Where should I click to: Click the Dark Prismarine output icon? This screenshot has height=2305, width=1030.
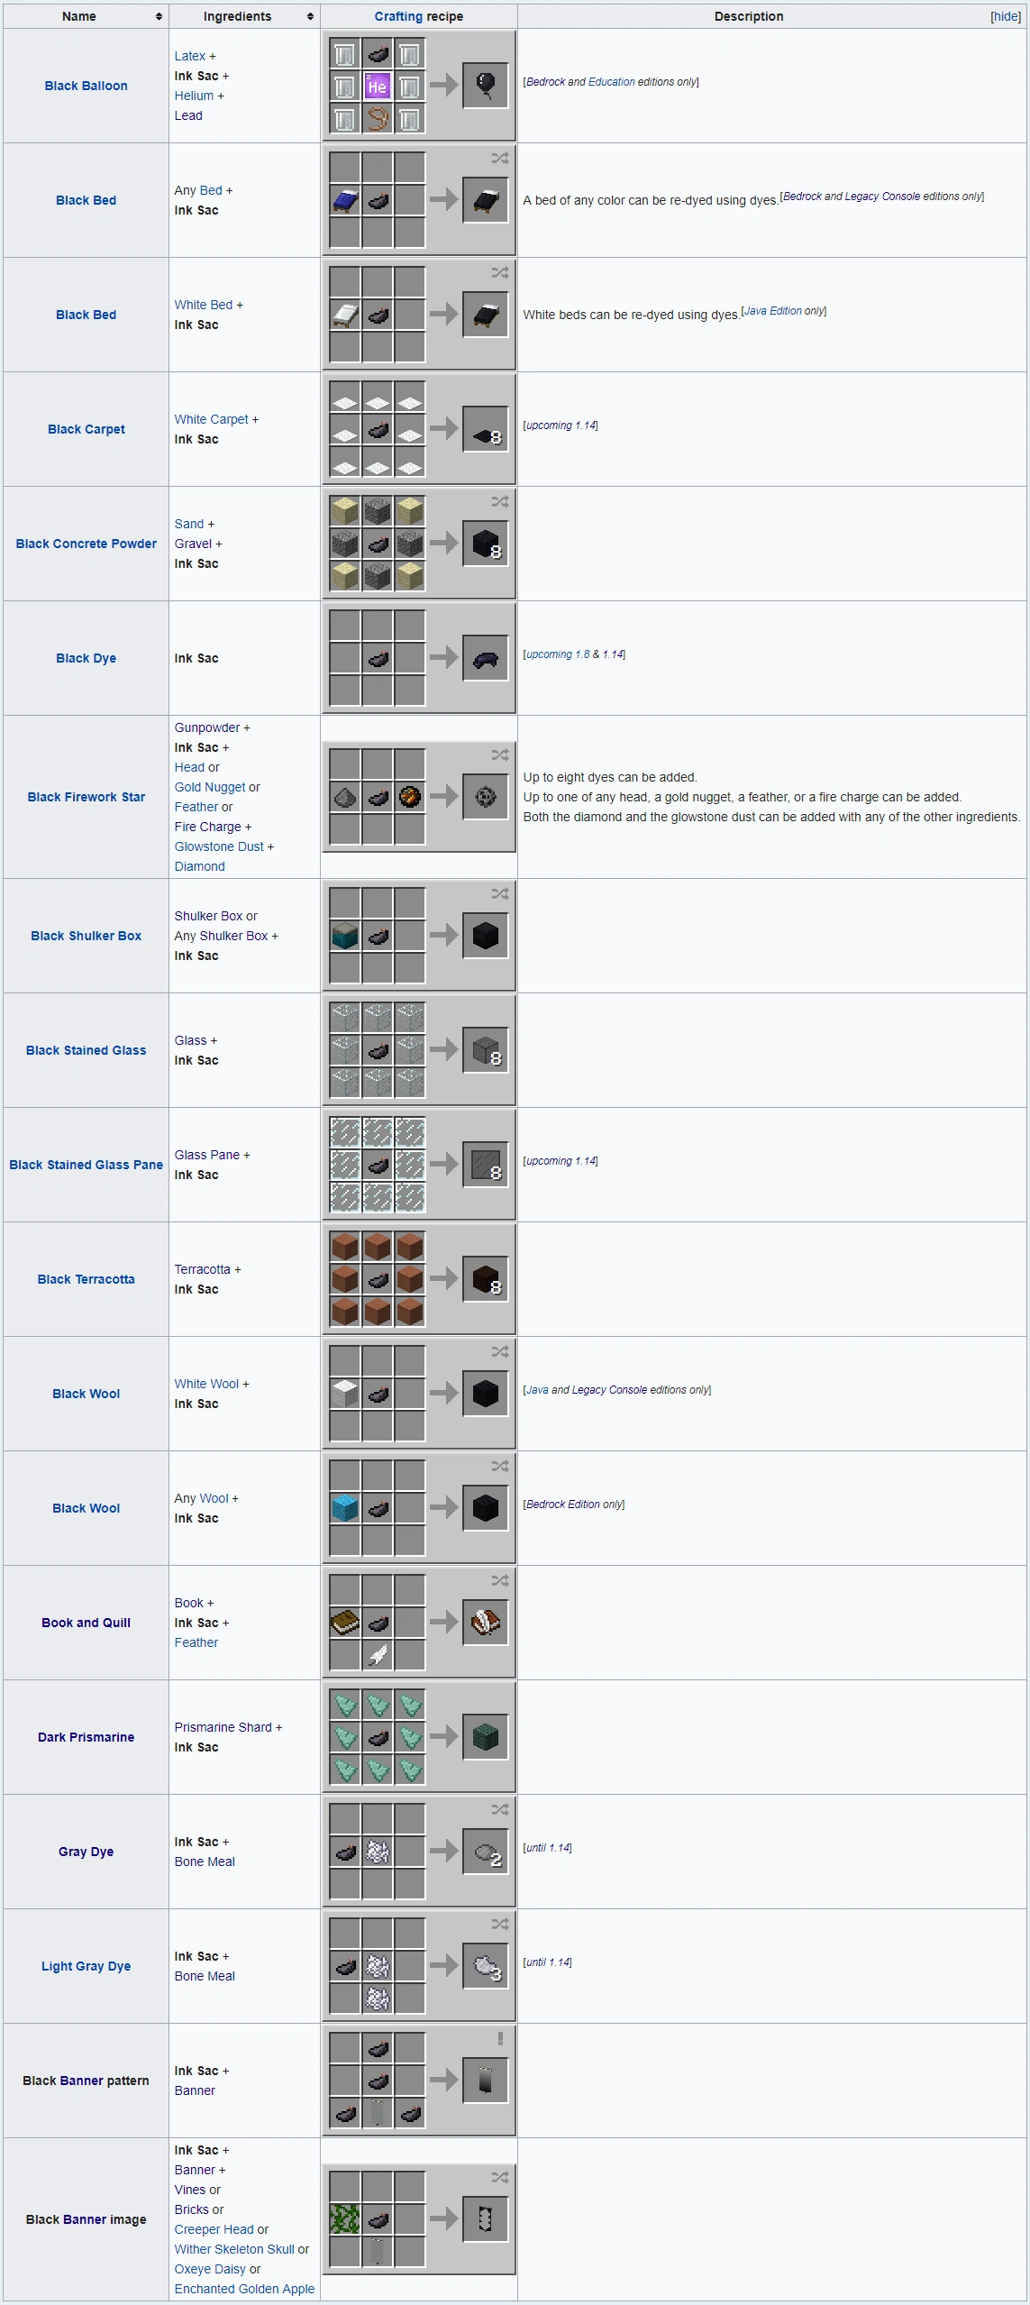[485, 1737]
